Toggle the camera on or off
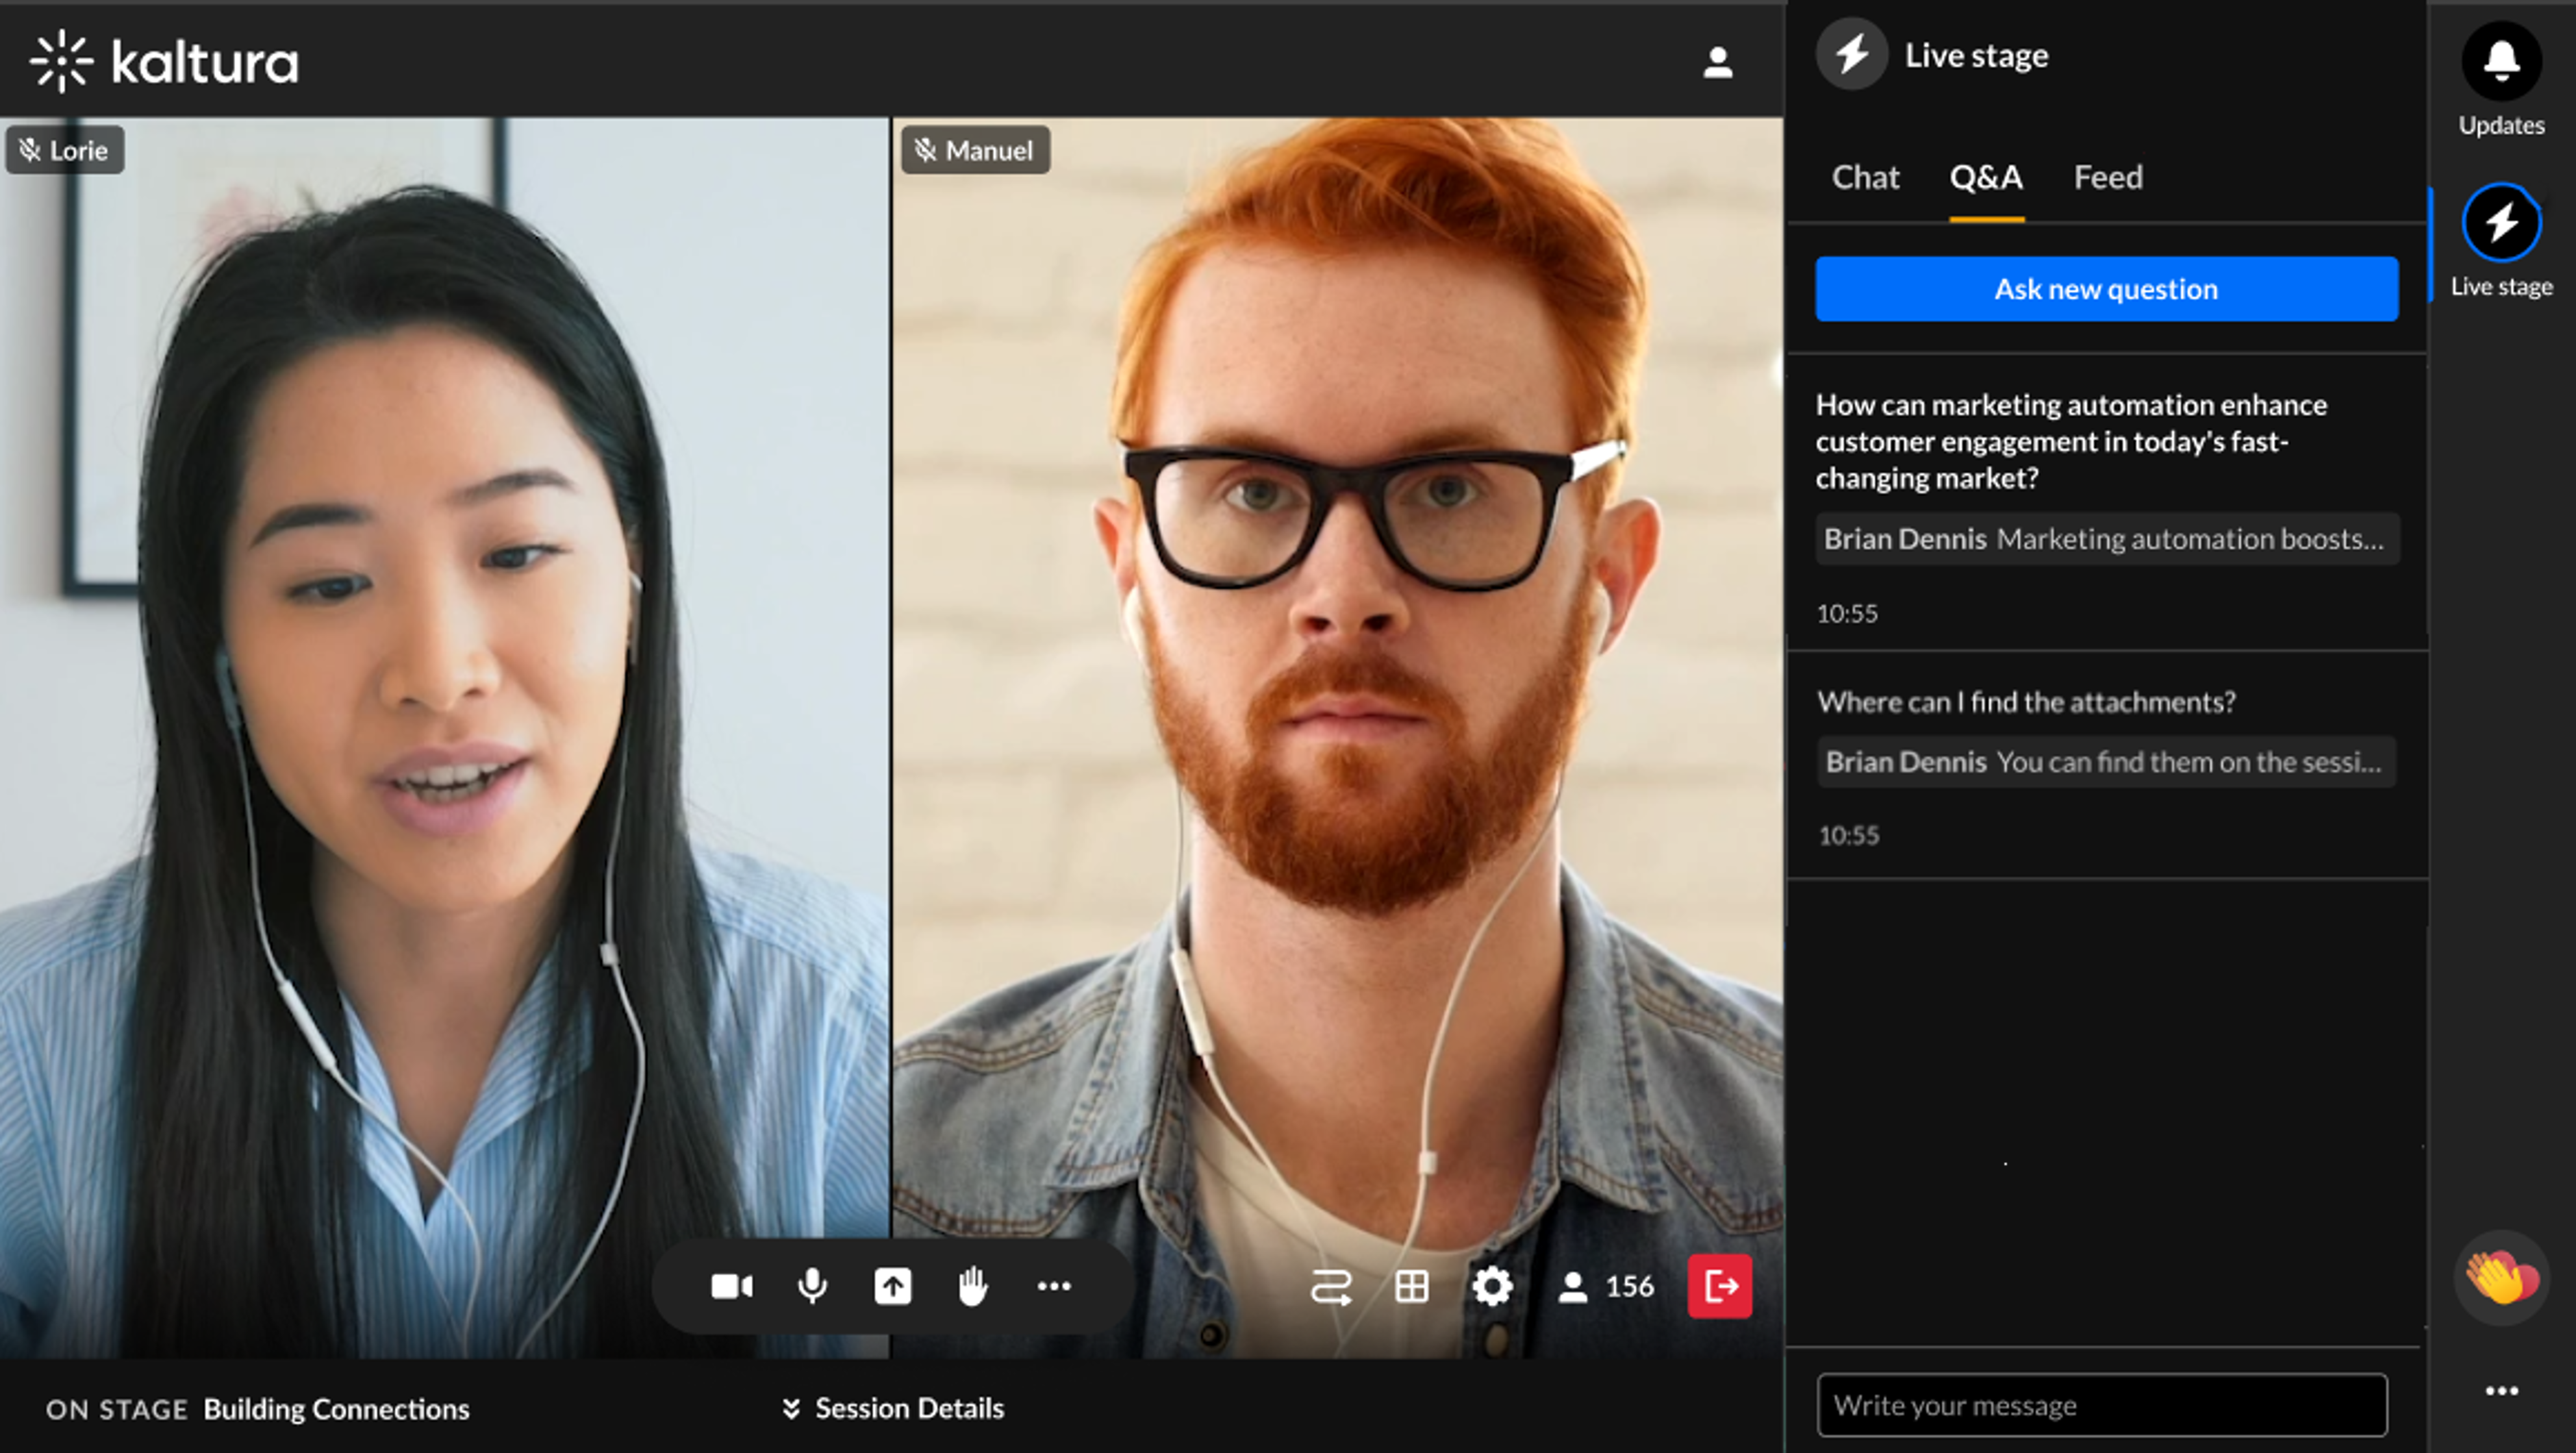The image size is (2576, 1453). (731, 1286)
